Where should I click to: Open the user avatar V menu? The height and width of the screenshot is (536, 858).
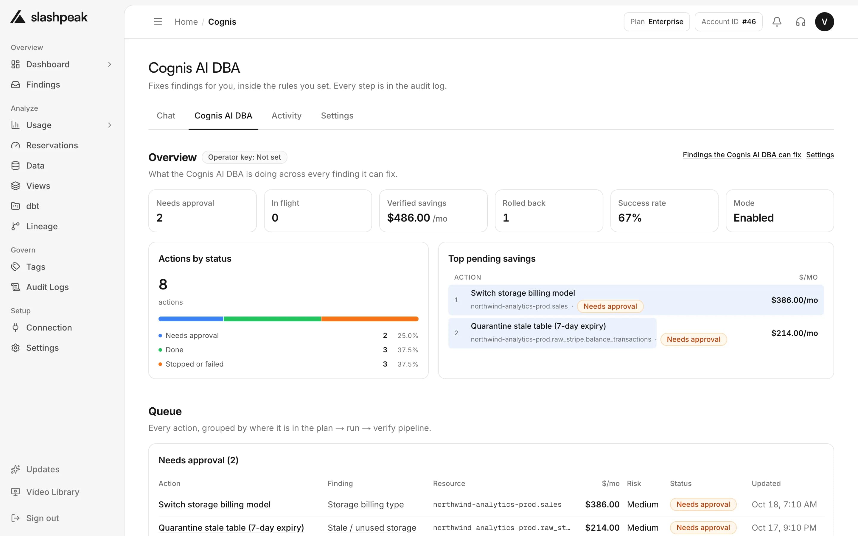pos(824,22)
